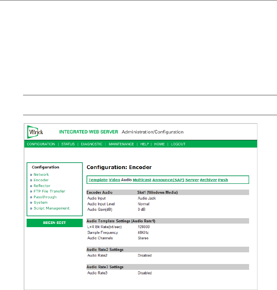Go to HOME in the green bar
Viewport: 277px width, 290px height.
pyautogui.click(x=159, y=144)
